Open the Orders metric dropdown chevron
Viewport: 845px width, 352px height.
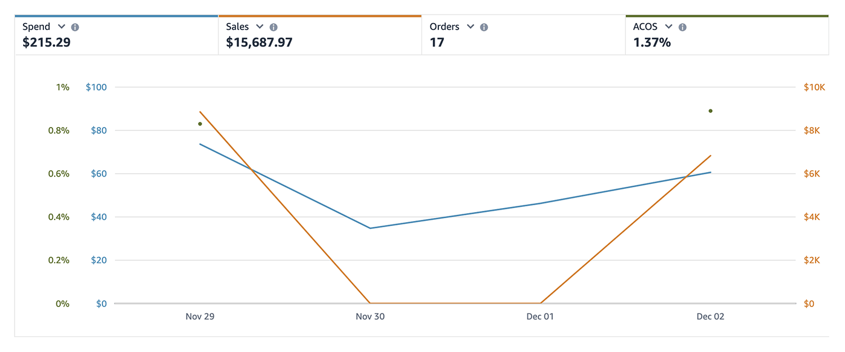[x=470, y=26]
